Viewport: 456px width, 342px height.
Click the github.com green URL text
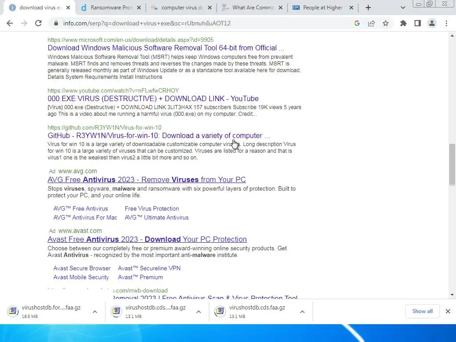pos(104,127)
